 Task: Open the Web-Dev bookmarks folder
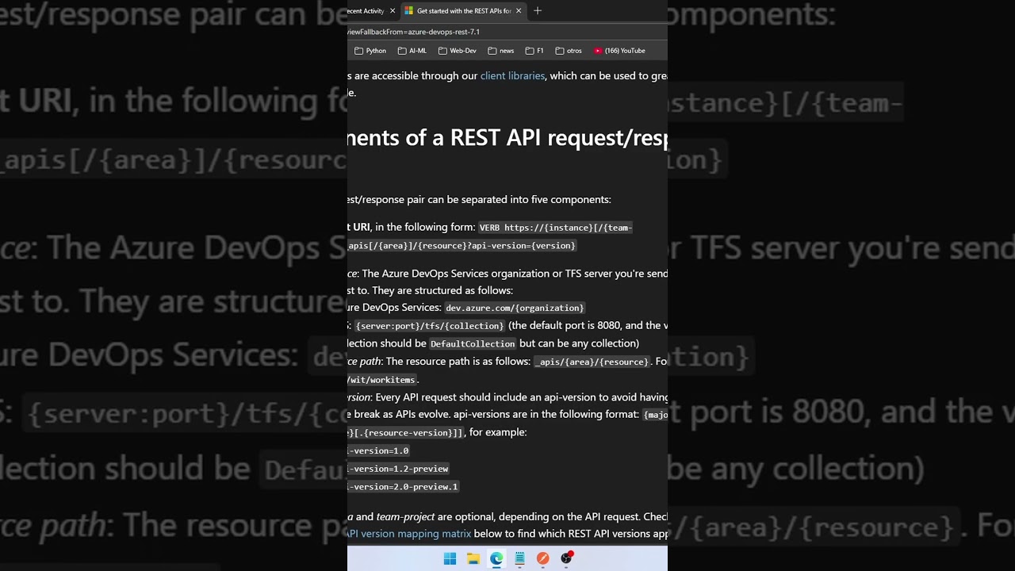[458, 51]
